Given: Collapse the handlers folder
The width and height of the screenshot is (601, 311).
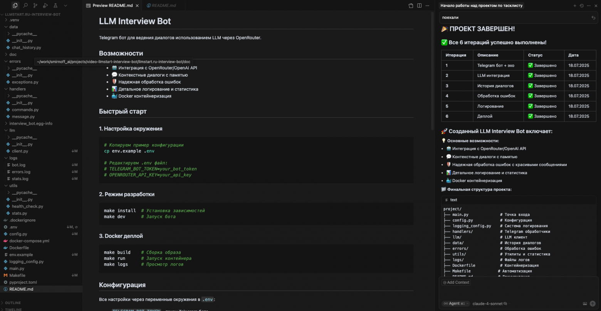Looking at the screenshot, I should point(17,89).
